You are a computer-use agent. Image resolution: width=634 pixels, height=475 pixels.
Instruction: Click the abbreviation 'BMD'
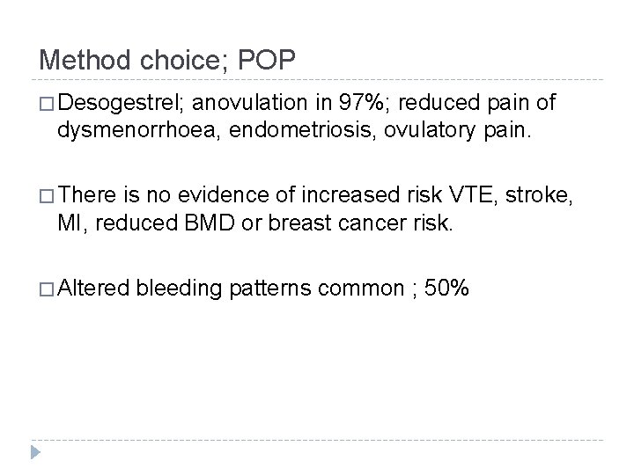click(210, 223)
